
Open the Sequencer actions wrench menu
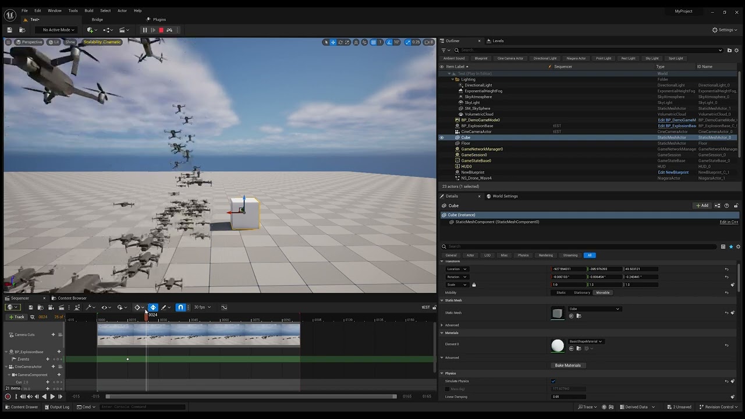[90, 307]
